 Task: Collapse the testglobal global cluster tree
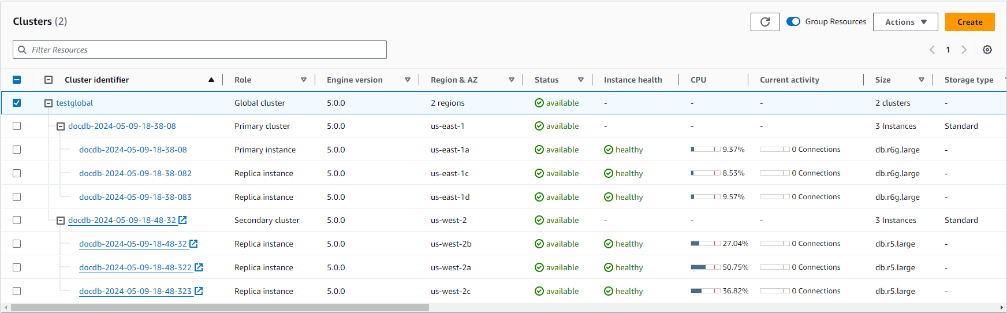tap(49, 103)
